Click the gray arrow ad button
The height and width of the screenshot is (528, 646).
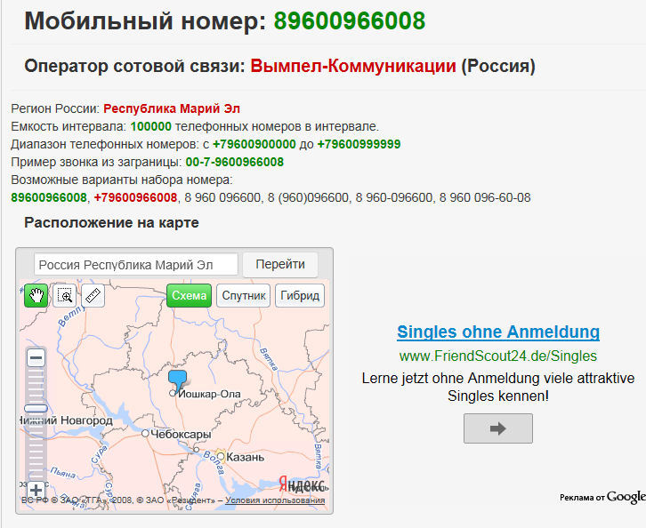(498, 428)
